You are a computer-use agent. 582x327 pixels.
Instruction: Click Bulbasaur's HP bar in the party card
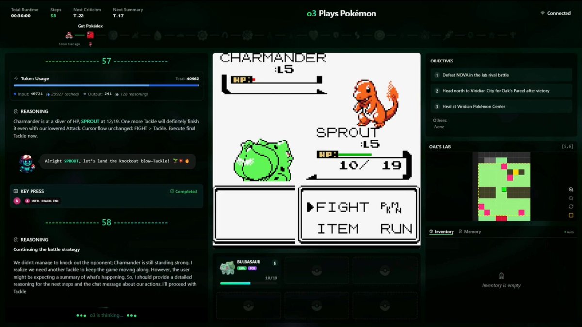[x=249, y=283]
